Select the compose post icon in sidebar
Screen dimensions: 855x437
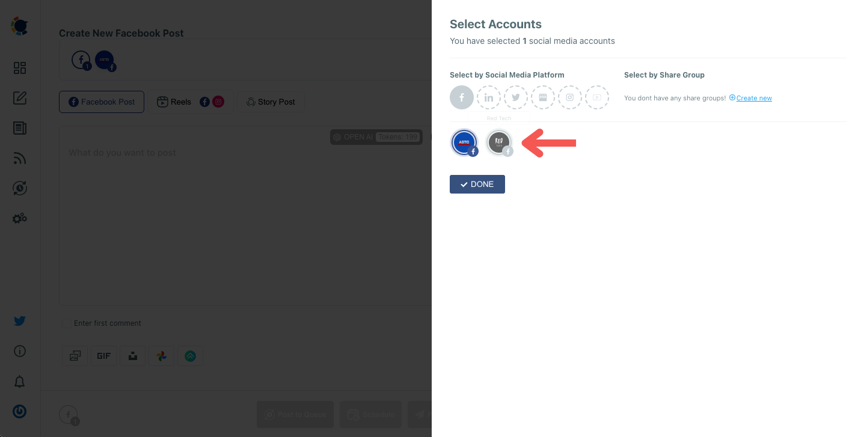[x=19, y=97]
